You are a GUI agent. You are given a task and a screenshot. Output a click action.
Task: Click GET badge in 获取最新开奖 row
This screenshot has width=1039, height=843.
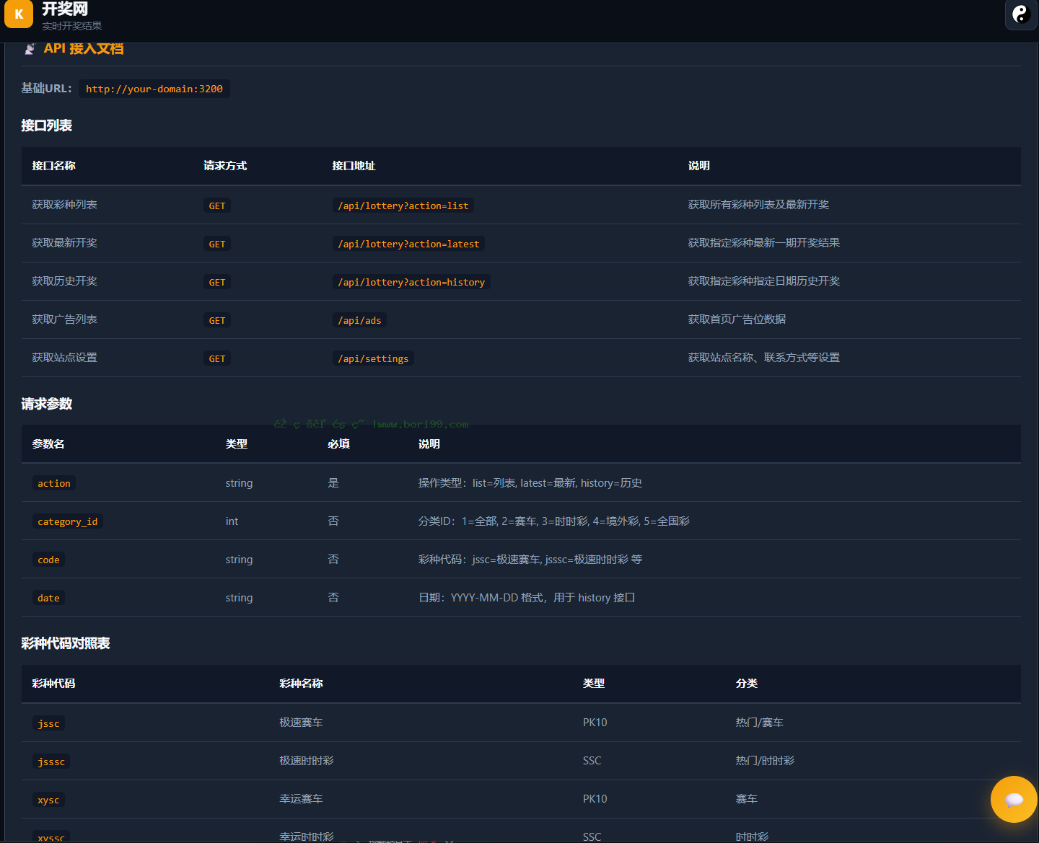click(x=217, y=244)
